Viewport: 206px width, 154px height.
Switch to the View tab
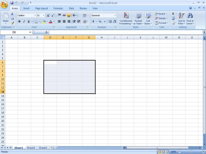click(x=95, y=9)
